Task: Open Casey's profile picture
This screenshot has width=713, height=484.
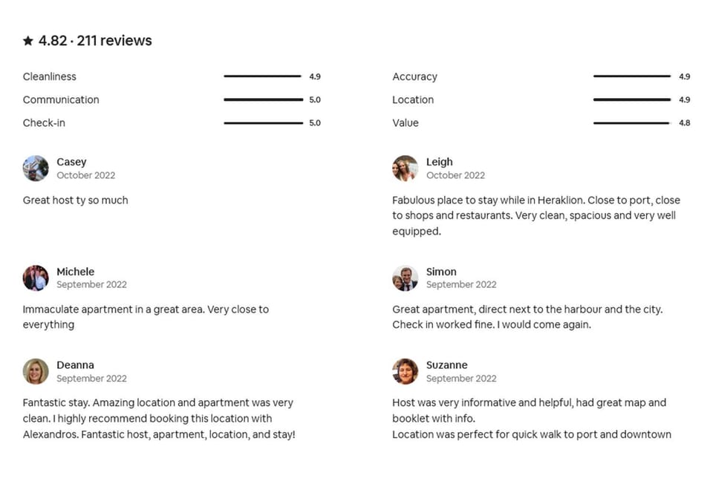Action: [36, 169]
